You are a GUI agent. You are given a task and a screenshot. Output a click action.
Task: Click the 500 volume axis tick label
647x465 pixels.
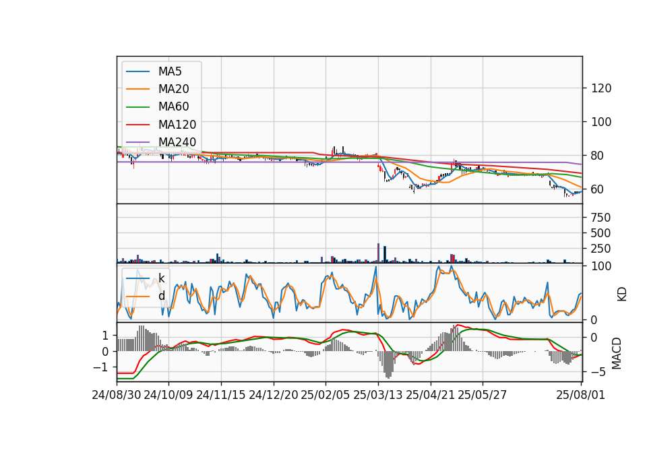tap(600, 233)
